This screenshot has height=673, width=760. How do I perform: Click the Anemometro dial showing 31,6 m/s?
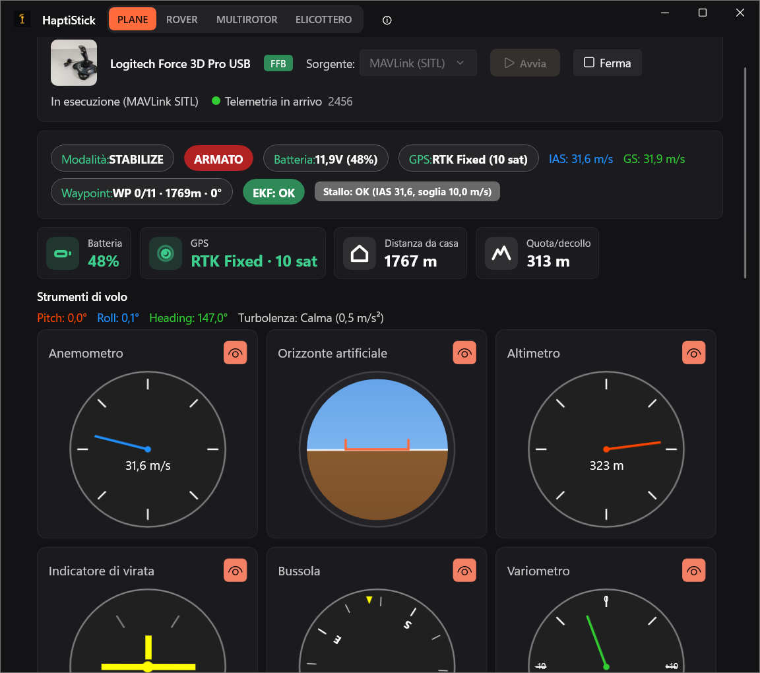[148, 449]
